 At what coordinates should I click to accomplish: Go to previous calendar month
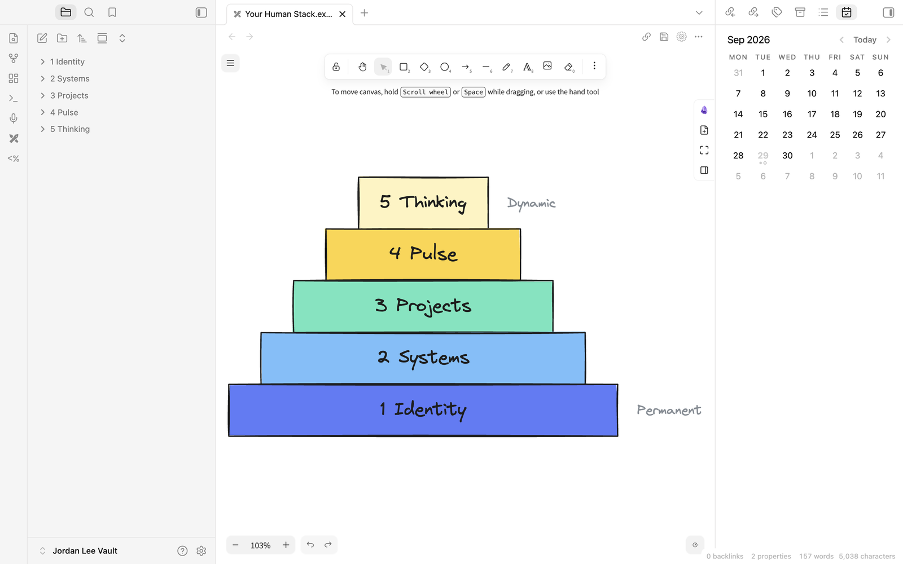[x=841, y=39]
